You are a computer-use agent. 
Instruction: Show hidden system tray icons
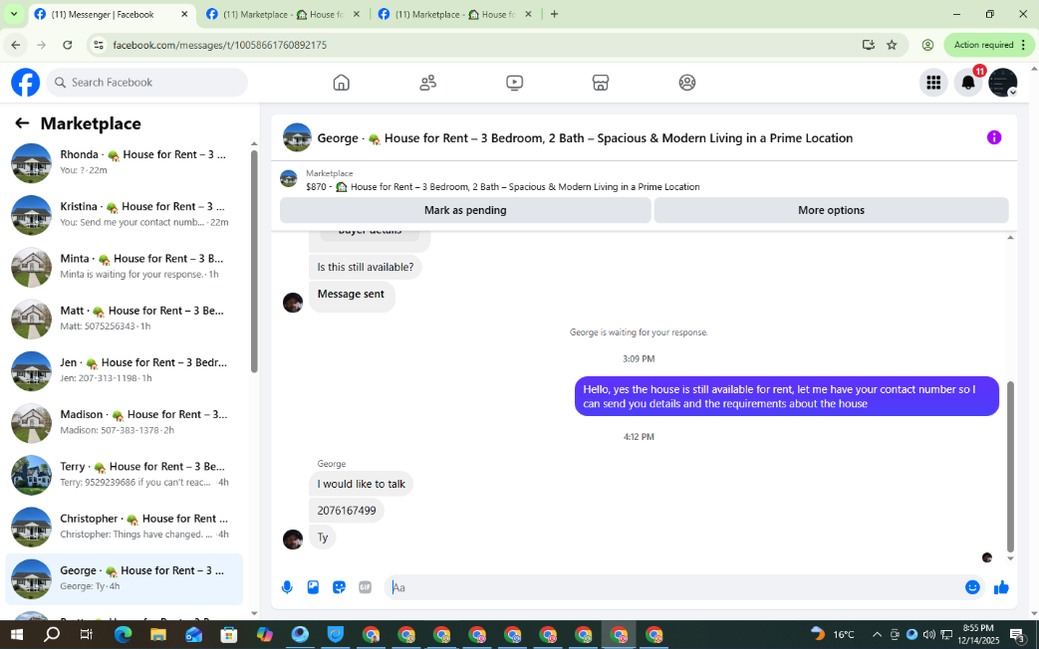point(877,634)
